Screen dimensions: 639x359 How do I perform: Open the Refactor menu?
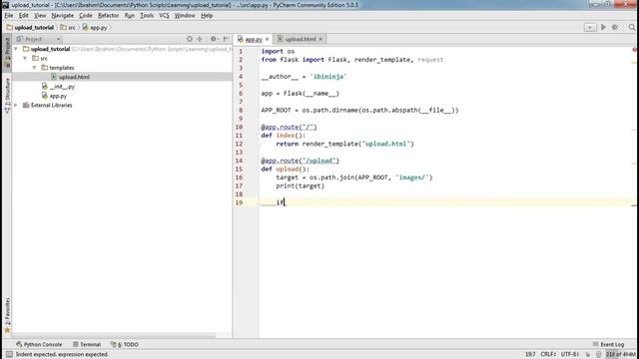[x=109, y=16]
